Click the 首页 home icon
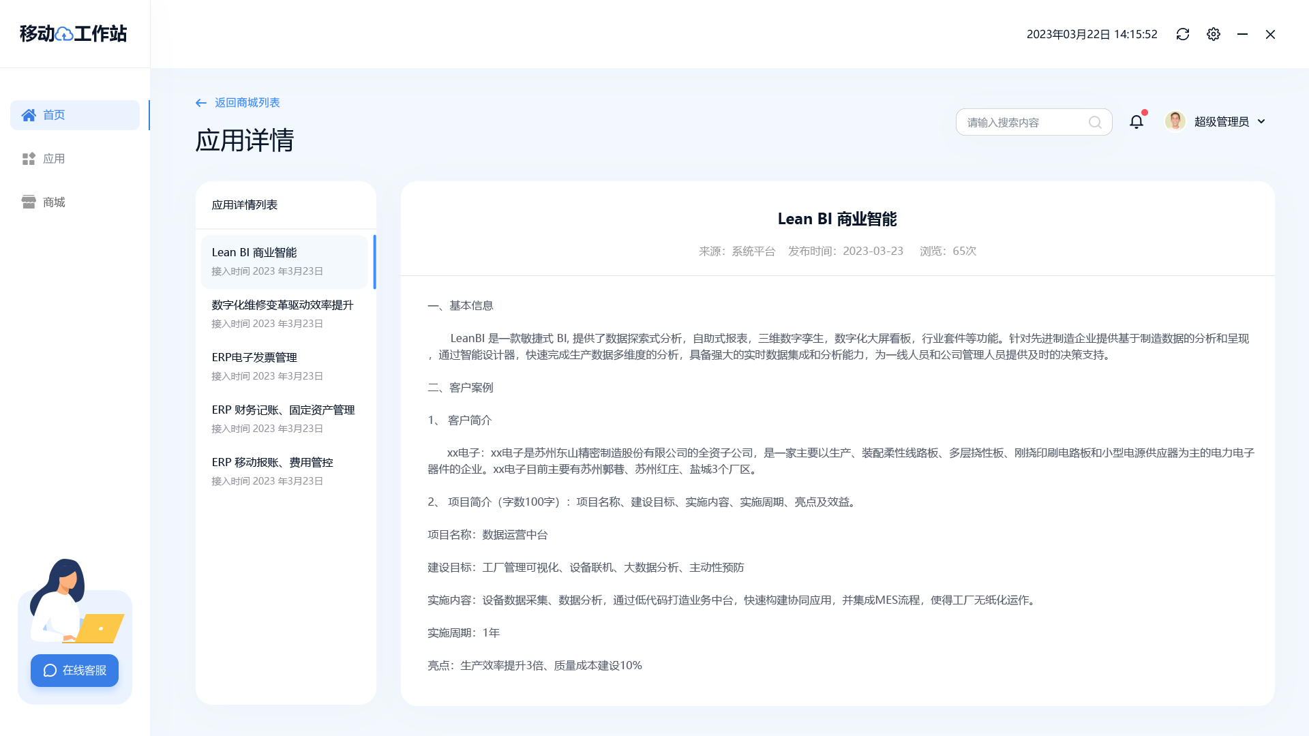Screen dimensions: 1309x736 (x=29, y=114)
